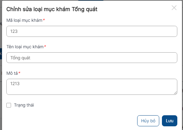Screen dimensions: 183x130
Task: Save changes with the Lưu button
Action: pyautogui.click(x=170, y=121)
